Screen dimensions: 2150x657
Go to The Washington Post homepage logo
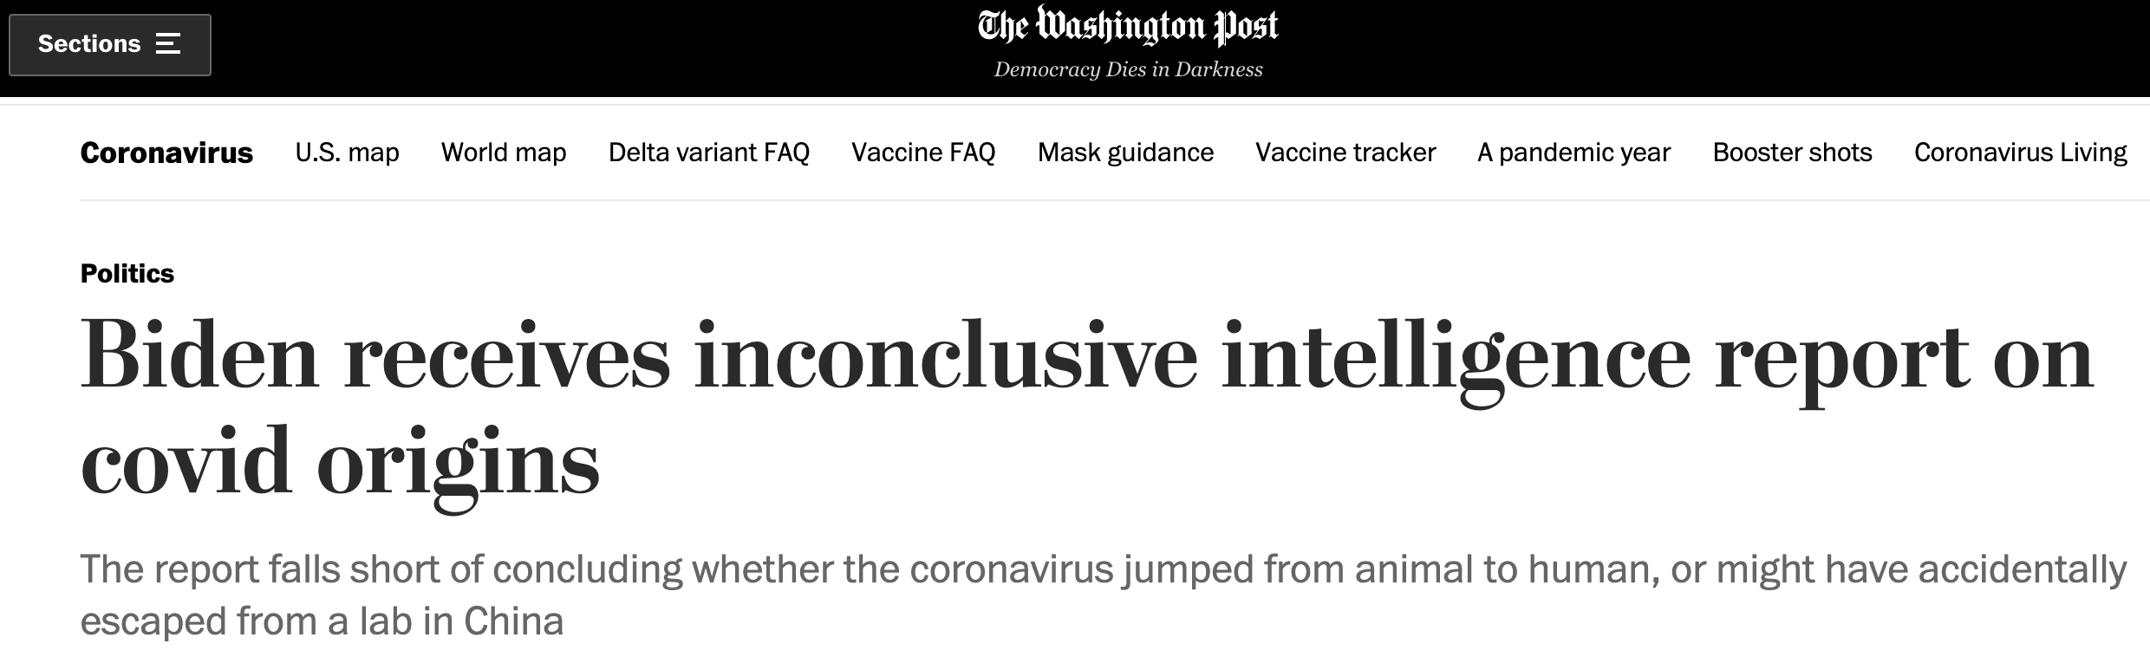click(1127, 27)
